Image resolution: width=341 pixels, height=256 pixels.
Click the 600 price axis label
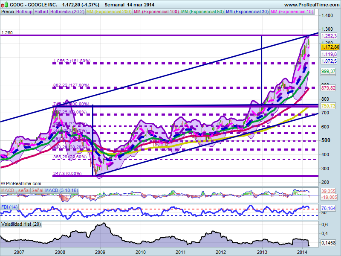point(325,127)
